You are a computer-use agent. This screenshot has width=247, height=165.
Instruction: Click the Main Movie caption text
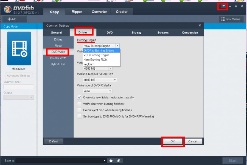(x=19, y=69)
